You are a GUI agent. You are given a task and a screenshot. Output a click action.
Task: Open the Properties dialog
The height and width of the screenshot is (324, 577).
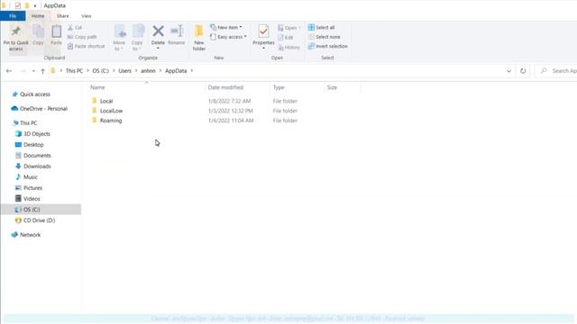(x=263, y=37)
